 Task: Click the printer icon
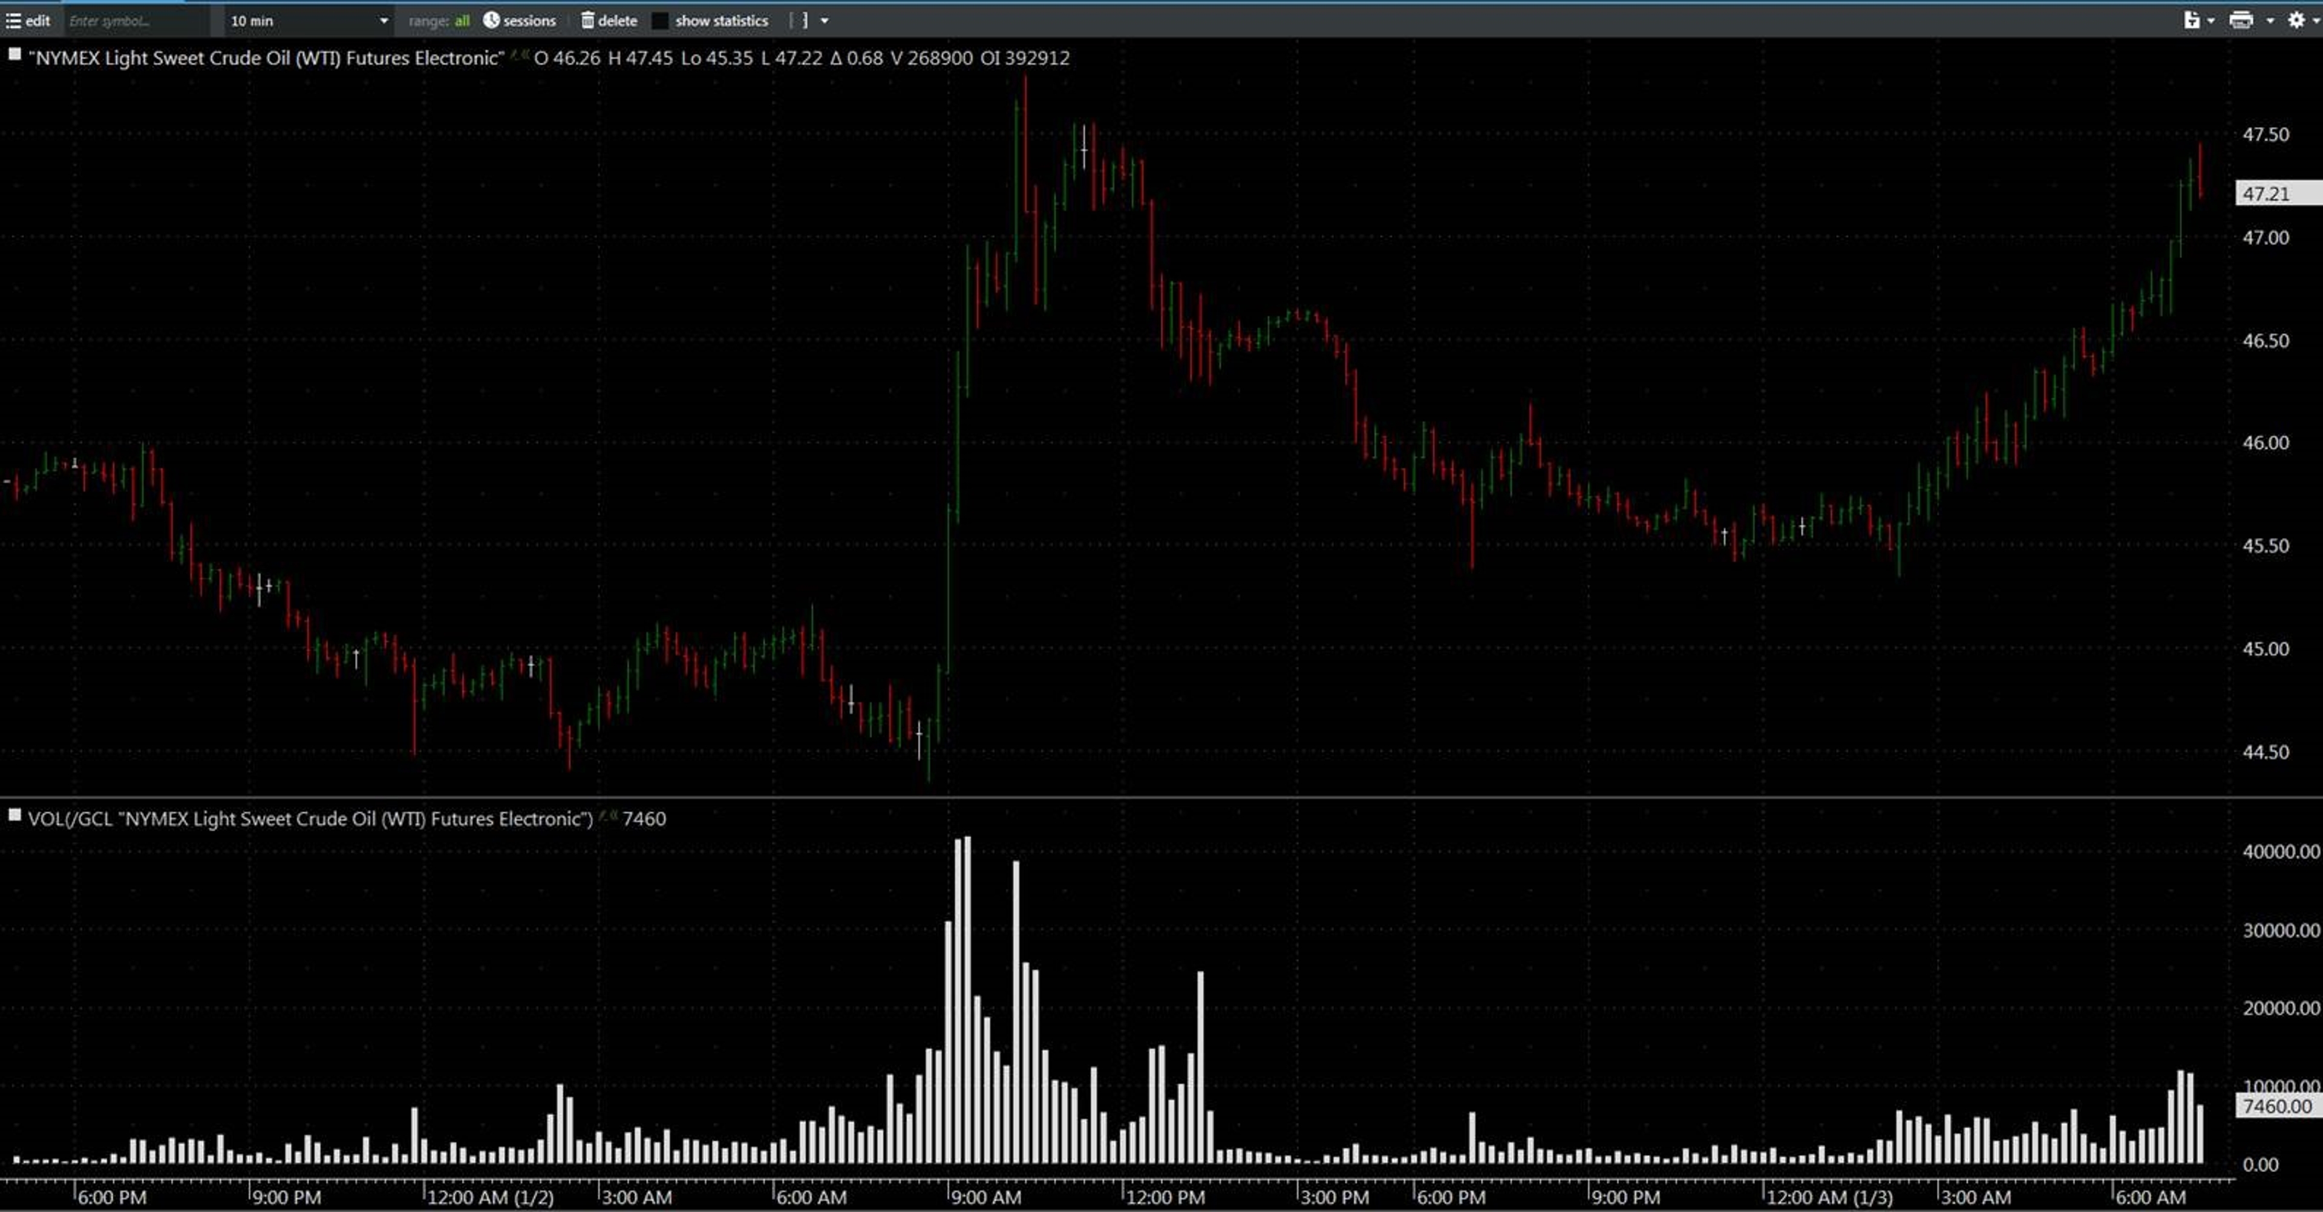tap(2241, 20)
